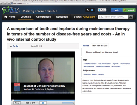Open the maintenance tag
Image resolution: width=137 pixels, height=105 pixels.
[x=125, y=64]
